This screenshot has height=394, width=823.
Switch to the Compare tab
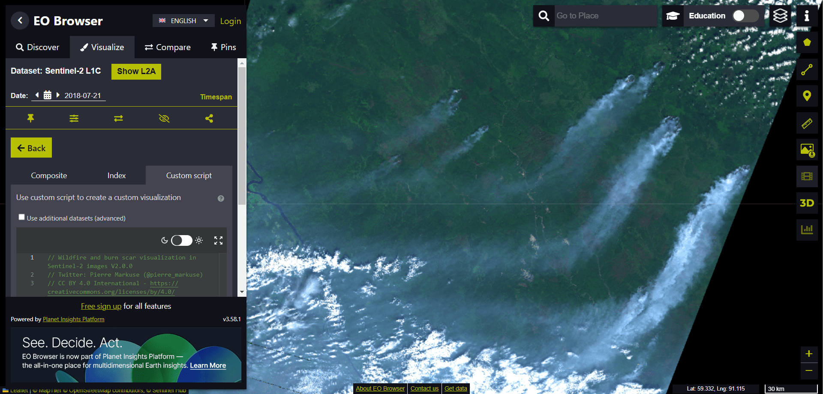pyautogui.click(x=168, y=47)
